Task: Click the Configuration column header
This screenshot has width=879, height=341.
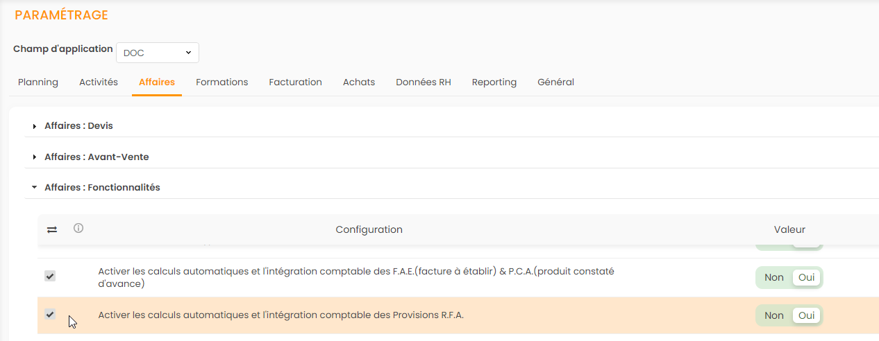Action: pyautogui.click(x=369, y=229)
